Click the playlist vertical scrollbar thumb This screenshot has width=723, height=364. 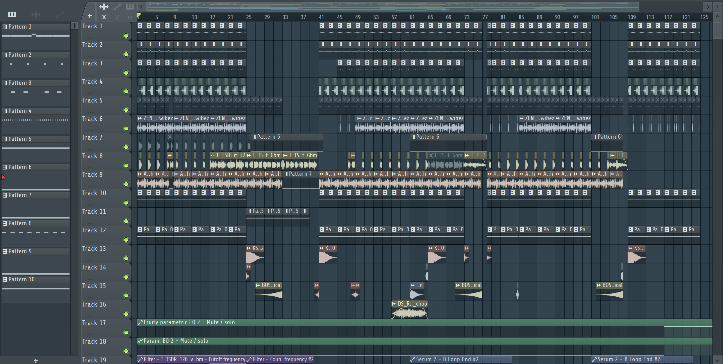pos(717,30)
